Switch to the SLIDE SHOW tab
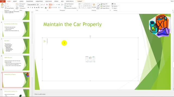This screenshot has width=174, height=97. click(48, 1)
